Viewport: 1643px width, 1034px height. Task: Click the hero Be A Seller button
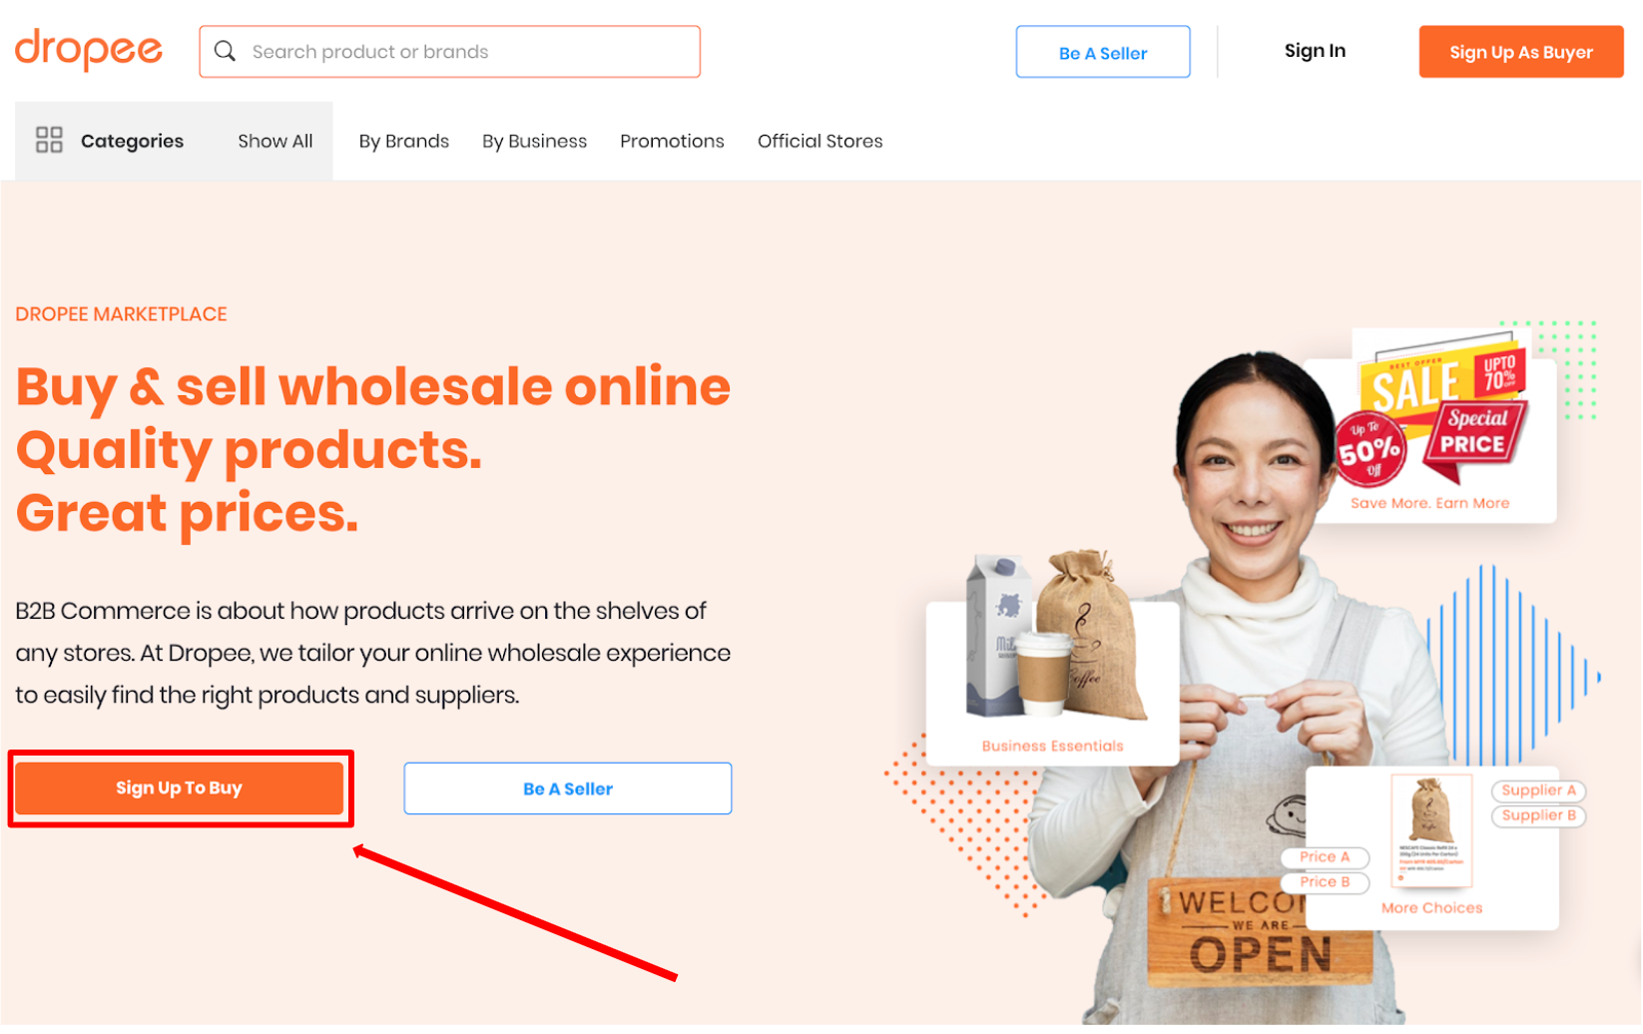pyautogui.click(x=568, y=788)
